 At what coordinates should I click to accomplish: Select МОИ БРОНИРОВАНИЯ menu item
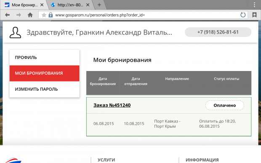(45, 73)
